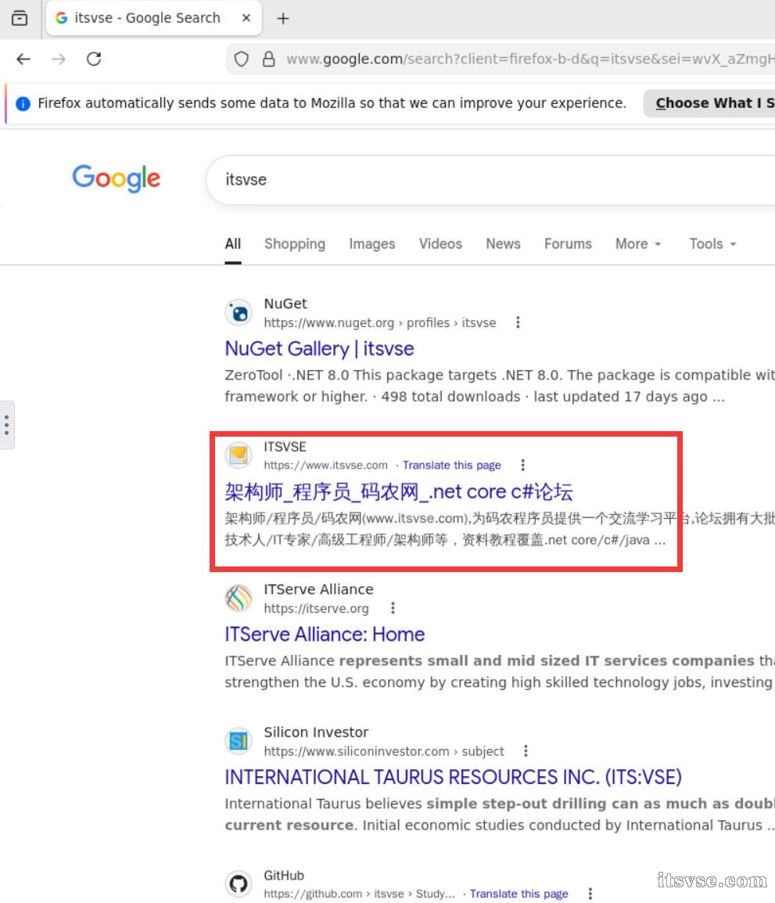This screenshot has width=775, height=903.
Task: Switch to the Videos tab
Action: pyautogui.click(x=440, y=244)
